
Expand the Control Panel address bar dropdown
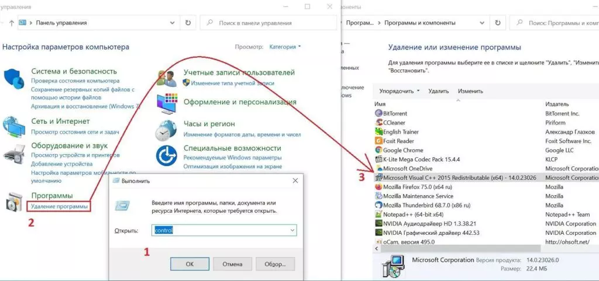173,23
